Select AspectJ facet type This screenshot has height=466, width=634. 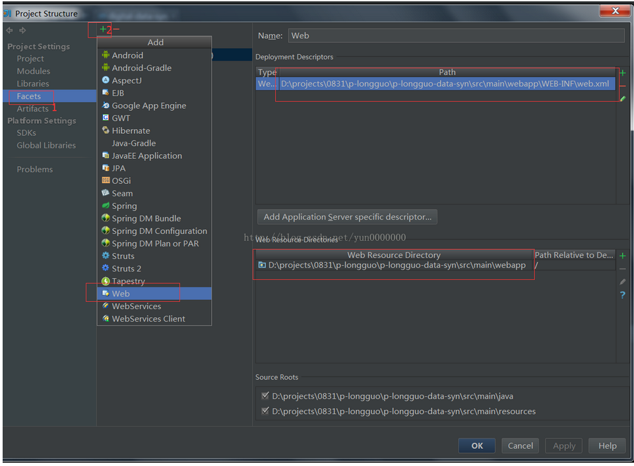click(x=154, y=80)
